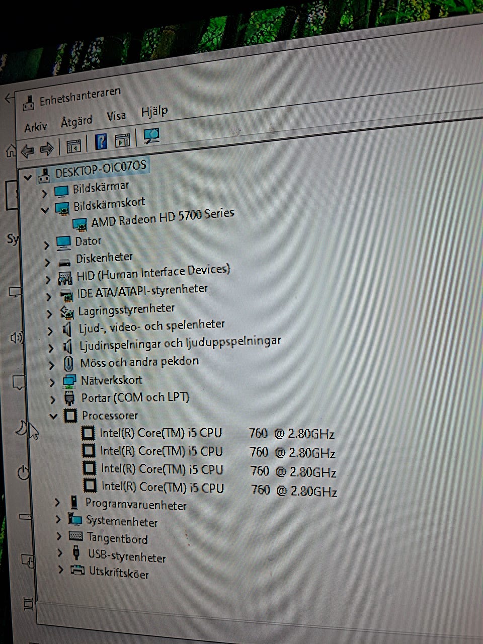Expand the Nätverkskort arrow

point(52,382)
